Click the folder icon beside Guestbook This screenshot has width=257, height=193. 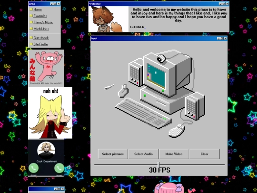tap(31, 38)
